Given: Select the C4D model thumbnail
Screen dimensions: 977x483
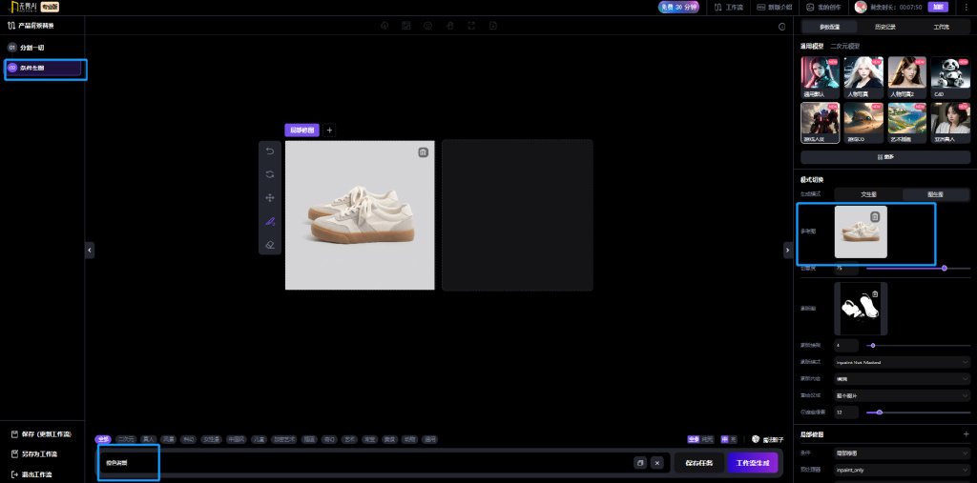Looking at the screenshot, I should (950, 78).
